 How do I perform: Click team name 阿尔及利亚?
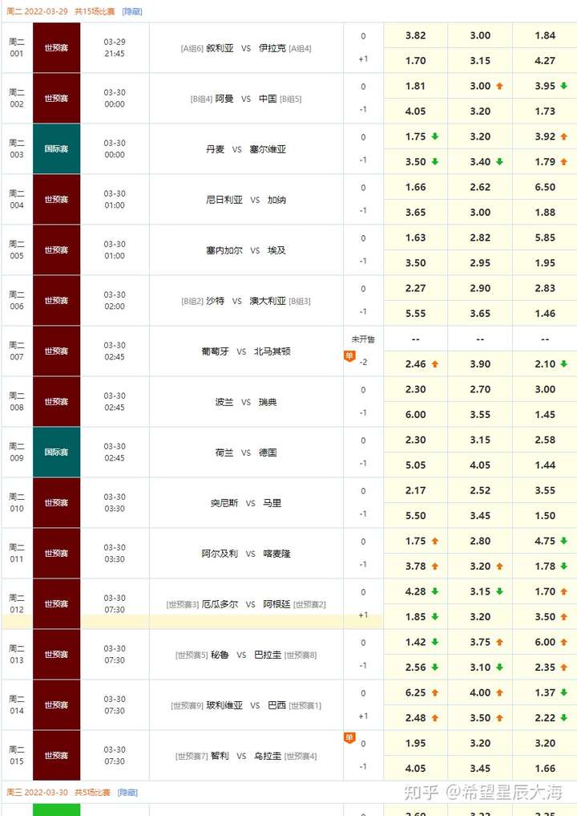[x=220, y=553]
